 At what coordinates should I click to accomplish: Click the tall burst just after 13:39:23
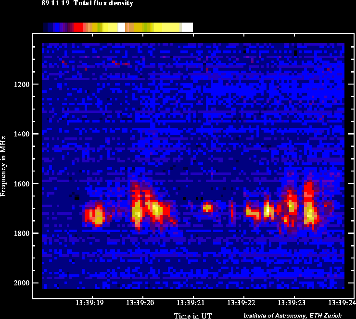[310, 205]
